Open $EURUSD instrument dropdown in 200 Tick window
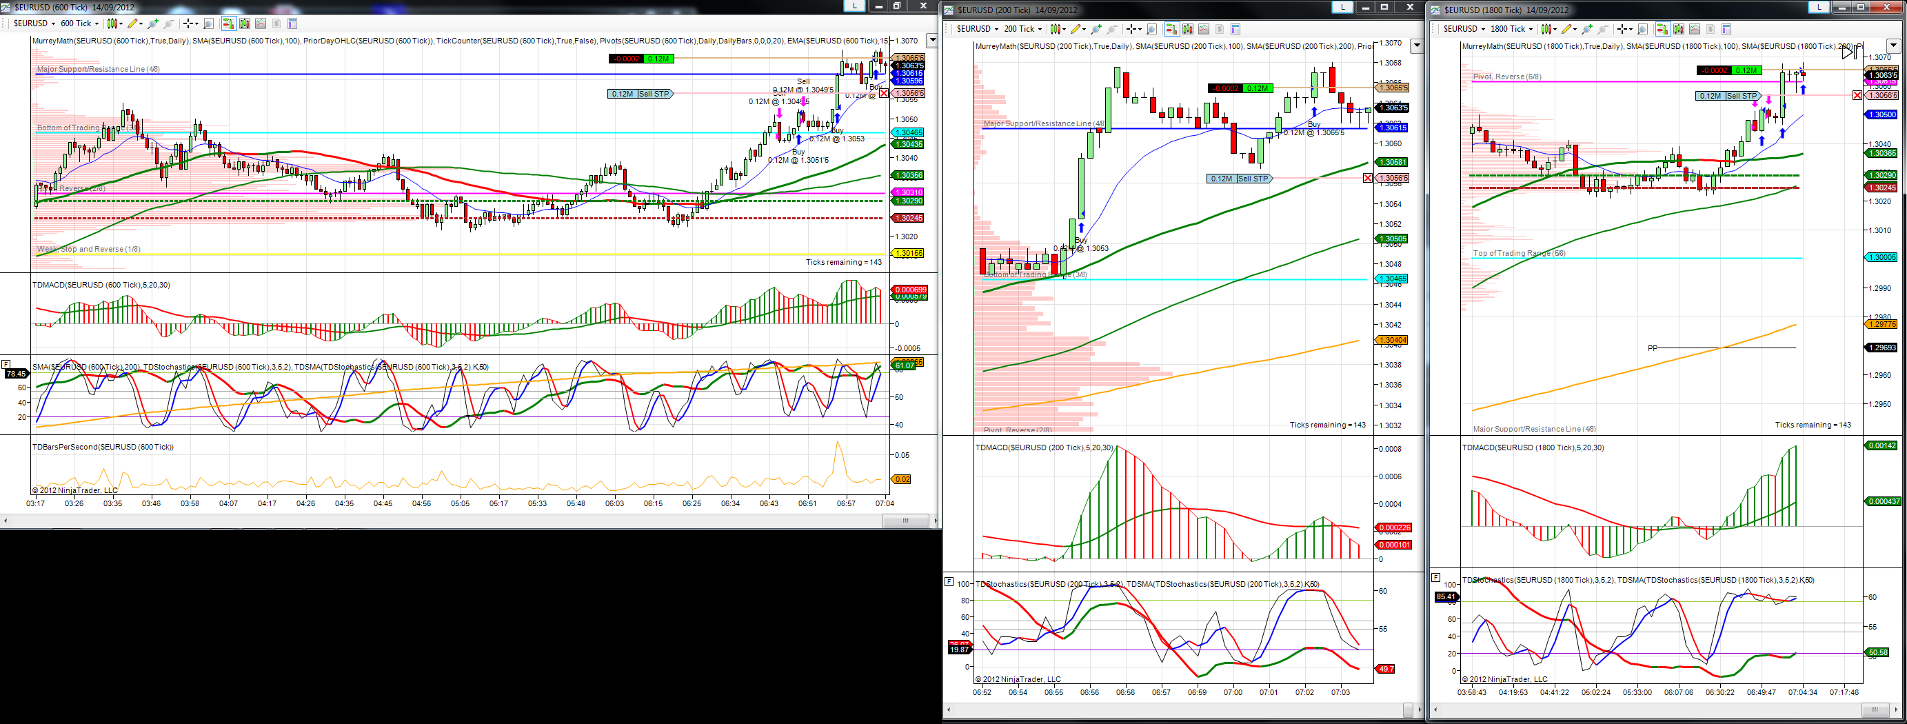 click(978, 29)
